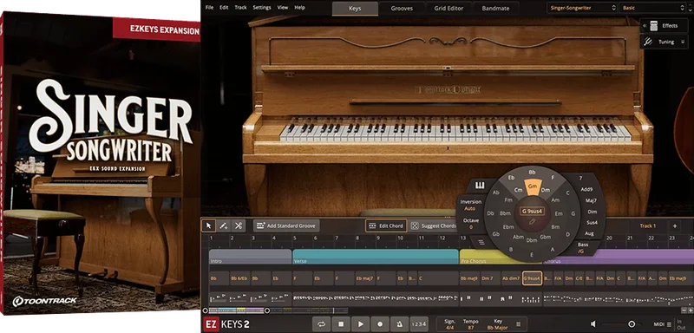Switch to the Bandmate tab
Viewport: 694px width, 333px height.
click(495, 9)
